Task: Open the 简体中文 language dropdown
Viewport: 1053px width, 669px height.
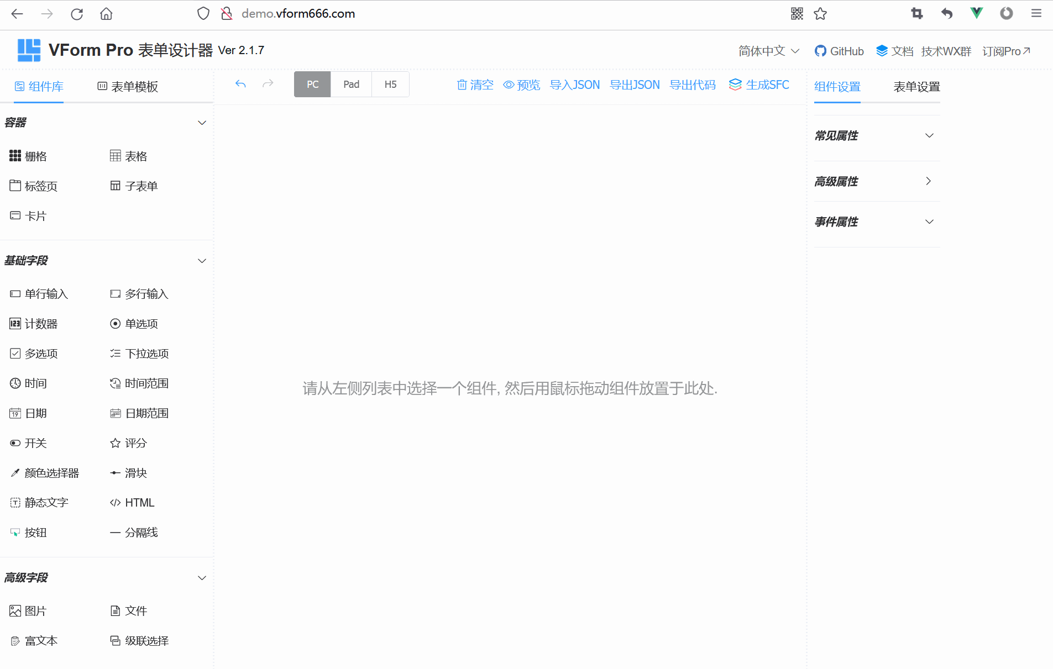Action: [x=768, y=51]
